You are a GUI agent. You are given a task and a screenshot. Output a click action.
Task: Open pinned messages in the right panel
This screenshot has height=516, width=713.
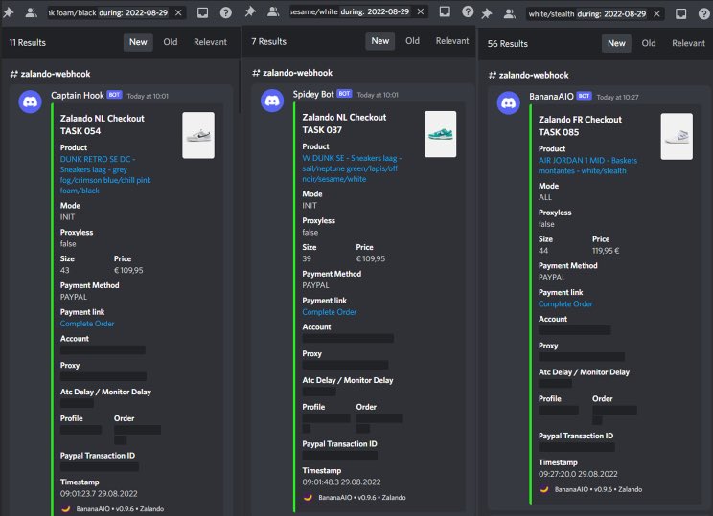487,13
